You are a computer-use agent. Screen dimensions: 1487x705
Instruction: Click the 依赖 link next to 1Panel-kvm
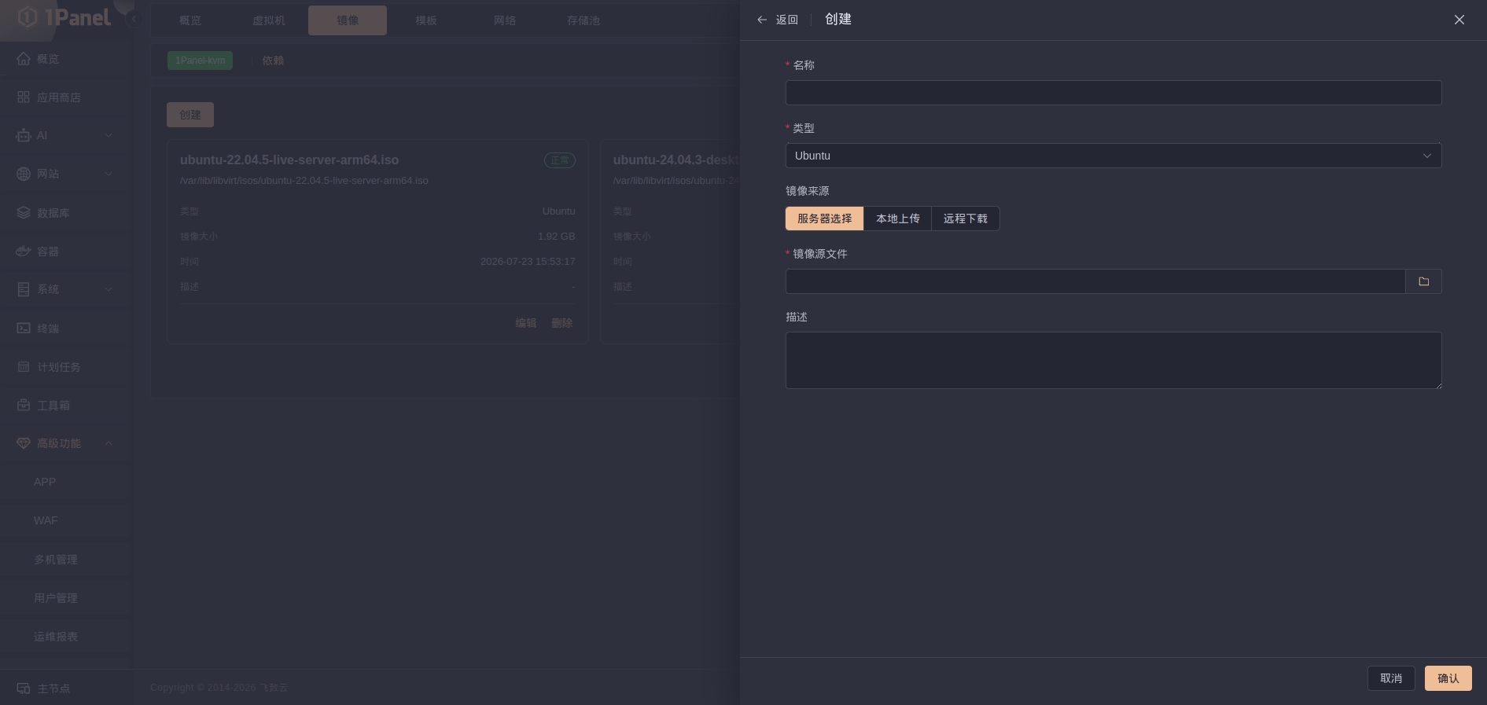[273, 61]
